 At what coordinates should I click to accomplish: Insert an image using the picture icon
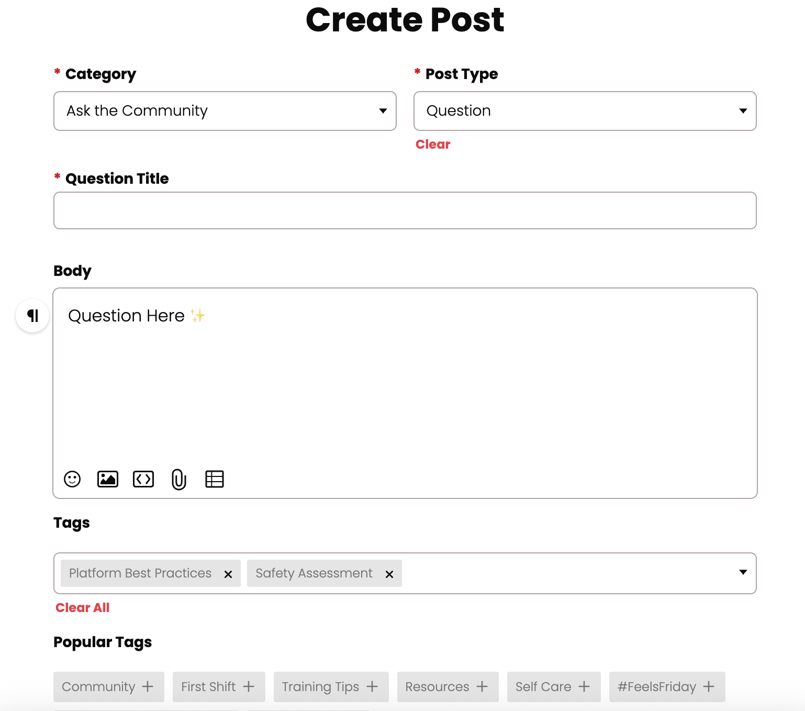[108, 479]
